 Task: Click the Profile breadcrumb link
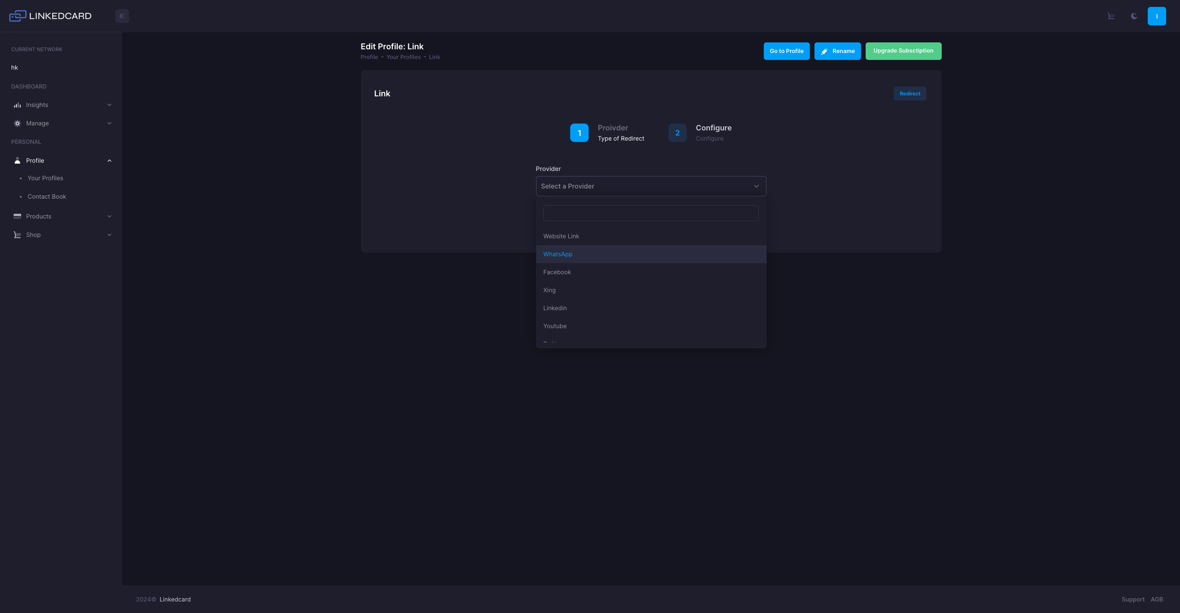pyautogui.click(x=369, y=57)
